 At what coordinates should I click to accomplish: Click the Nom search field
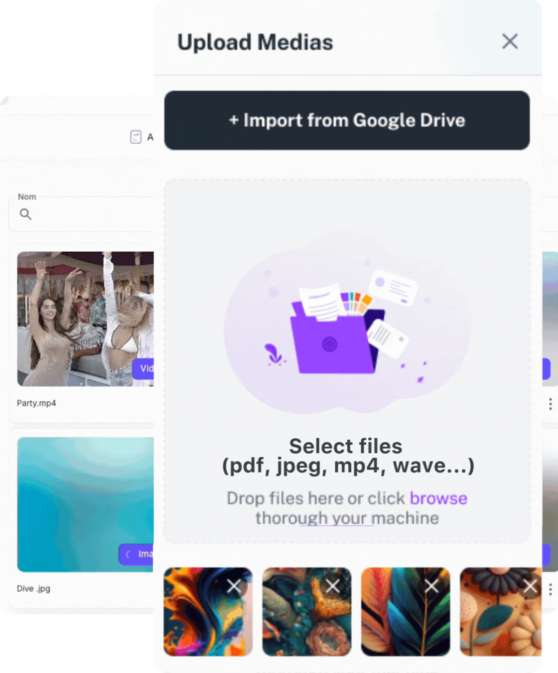coord(82,214)
